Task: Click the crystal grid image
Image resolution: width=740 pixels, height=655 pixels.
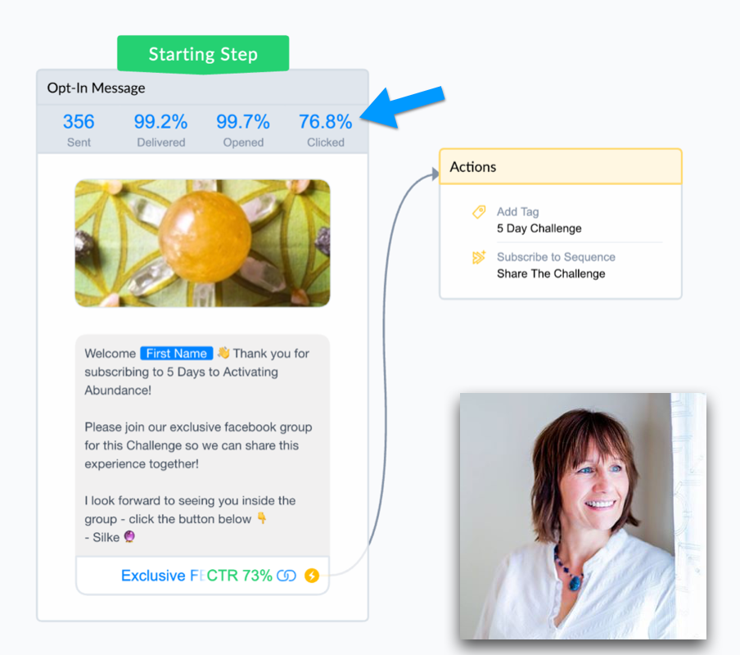Action: point(202,243)
